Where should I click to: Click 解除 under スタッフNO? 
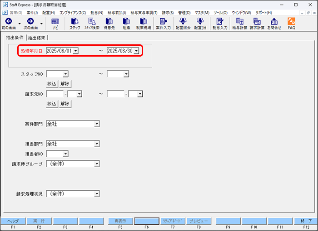(65, 84)
